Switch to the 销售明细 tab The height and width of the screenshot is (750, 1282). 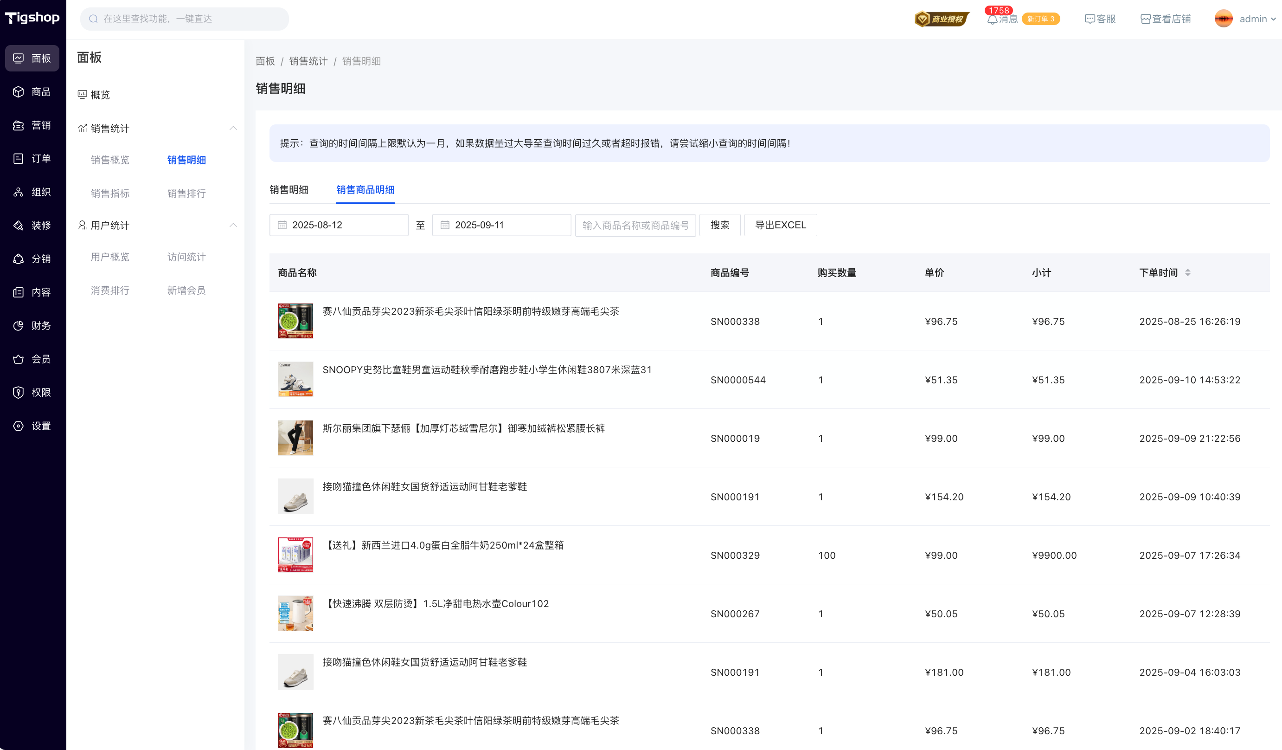(x=289, y=190)
